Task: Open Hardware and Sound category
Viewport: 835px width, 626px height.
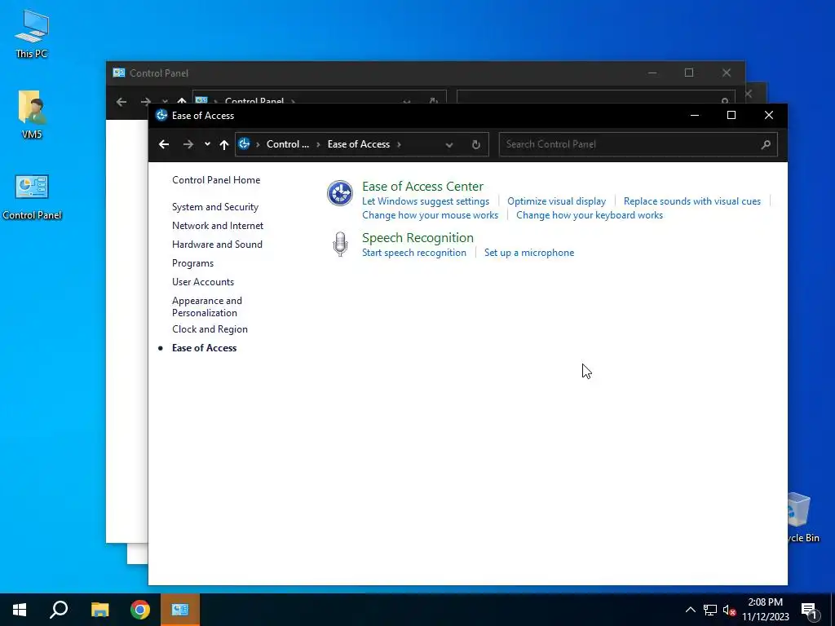Action: coord(217,245)
